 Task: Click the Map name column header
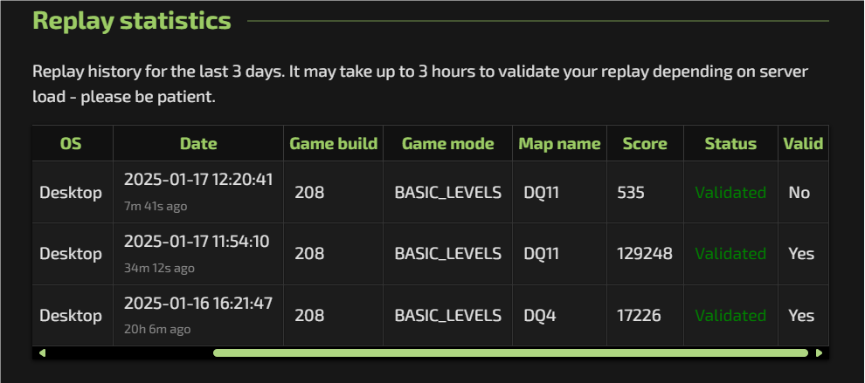559,144
